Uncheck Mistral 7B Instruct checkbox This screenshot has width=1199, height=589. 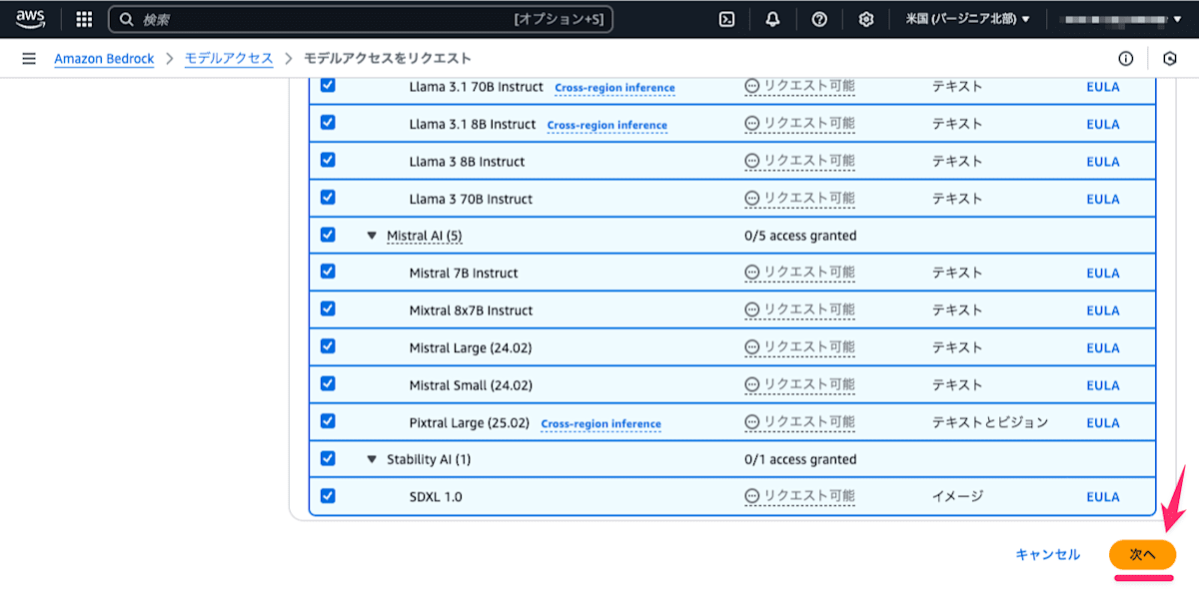coord(328,272)
